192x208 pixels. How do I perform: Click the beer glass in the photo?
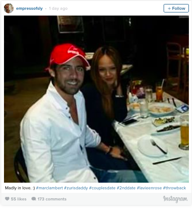(x=184, y=132)
